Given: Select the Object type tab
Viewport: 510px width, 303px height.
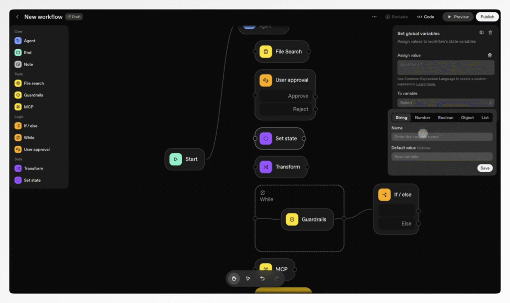Looking at the screenshot, I should [x=467, y=118].
